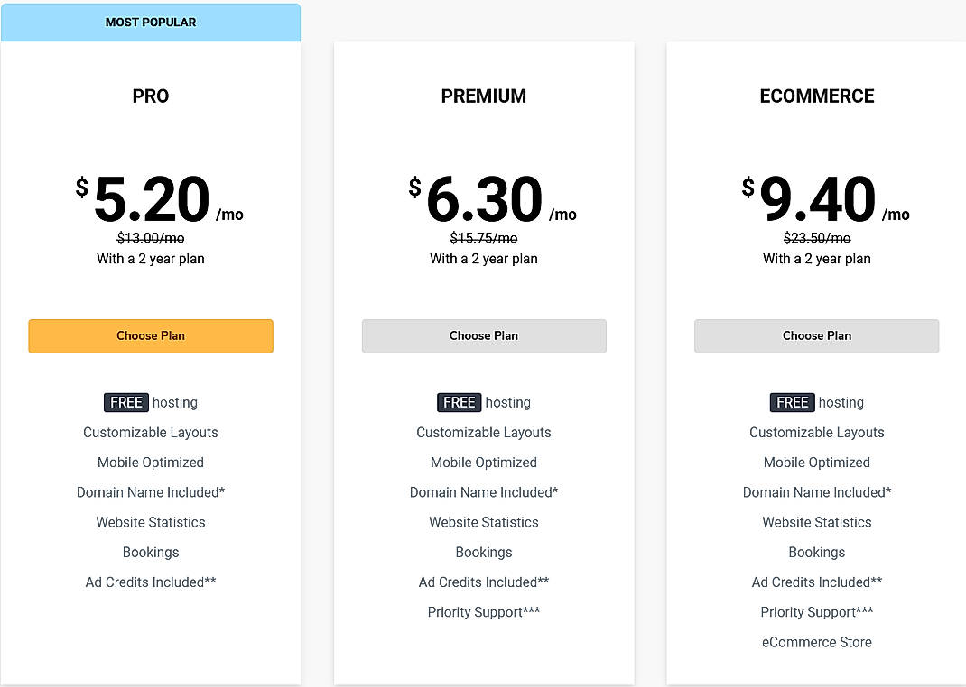Select Domain Name Included in the Pro column

tap(150, 492)
